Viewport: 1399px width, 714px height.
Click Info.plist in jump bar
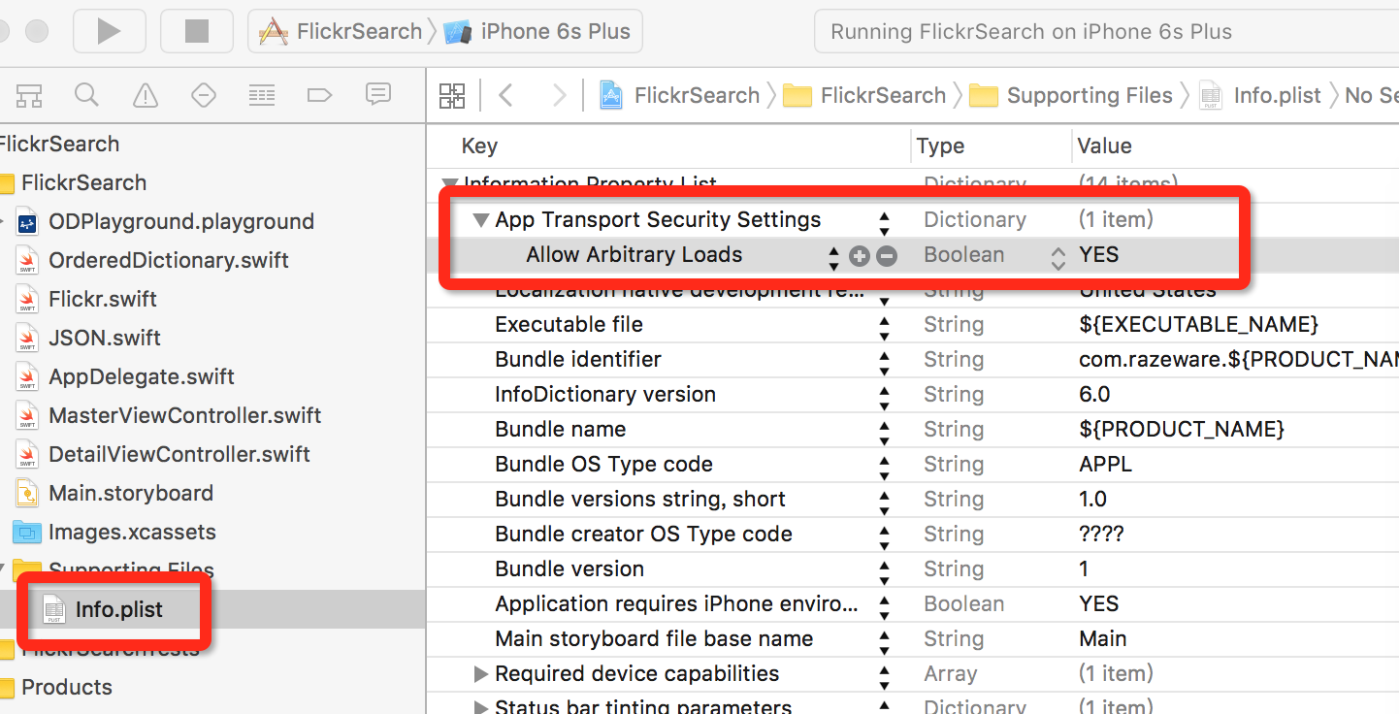click(1259, 95)
